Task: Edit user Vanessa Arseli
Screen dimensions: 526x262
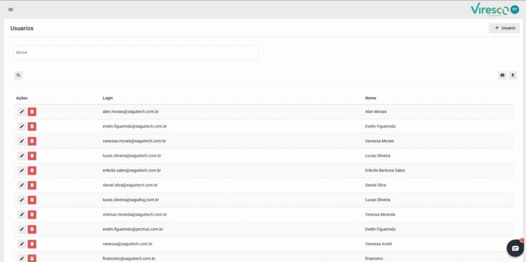Action: 22,244
